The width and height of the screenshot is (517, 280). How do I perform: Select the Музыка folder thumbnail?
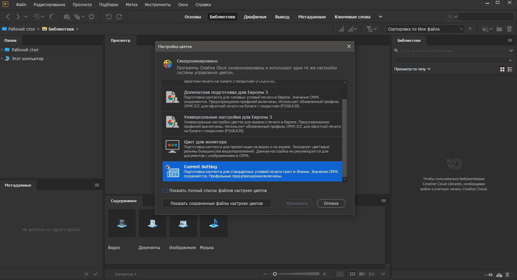[214, 223]
